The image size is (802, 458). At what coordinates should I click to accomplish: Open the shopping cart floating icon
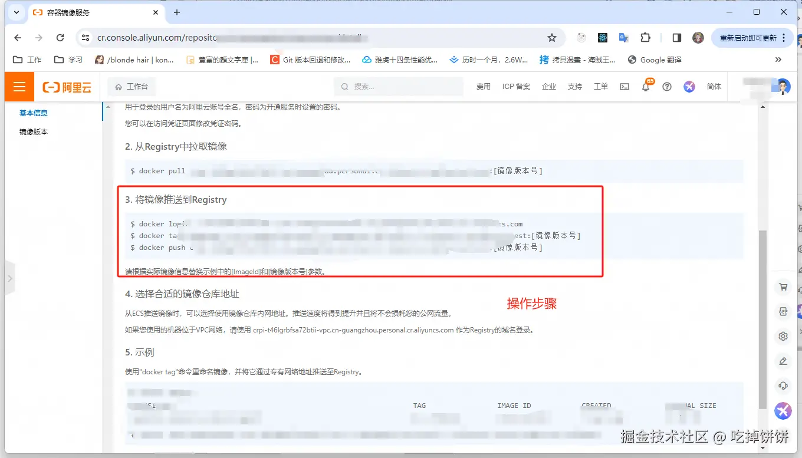pos(783,287)
